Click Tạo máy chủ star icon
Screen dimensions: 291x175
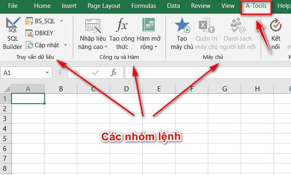[182, 25]
